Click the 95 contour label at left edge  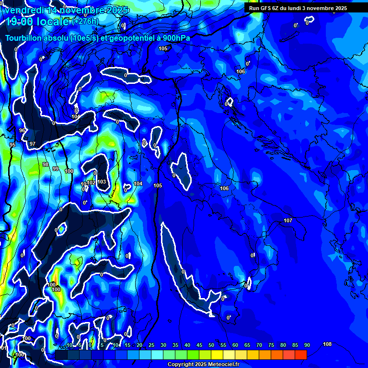[12, 145]
